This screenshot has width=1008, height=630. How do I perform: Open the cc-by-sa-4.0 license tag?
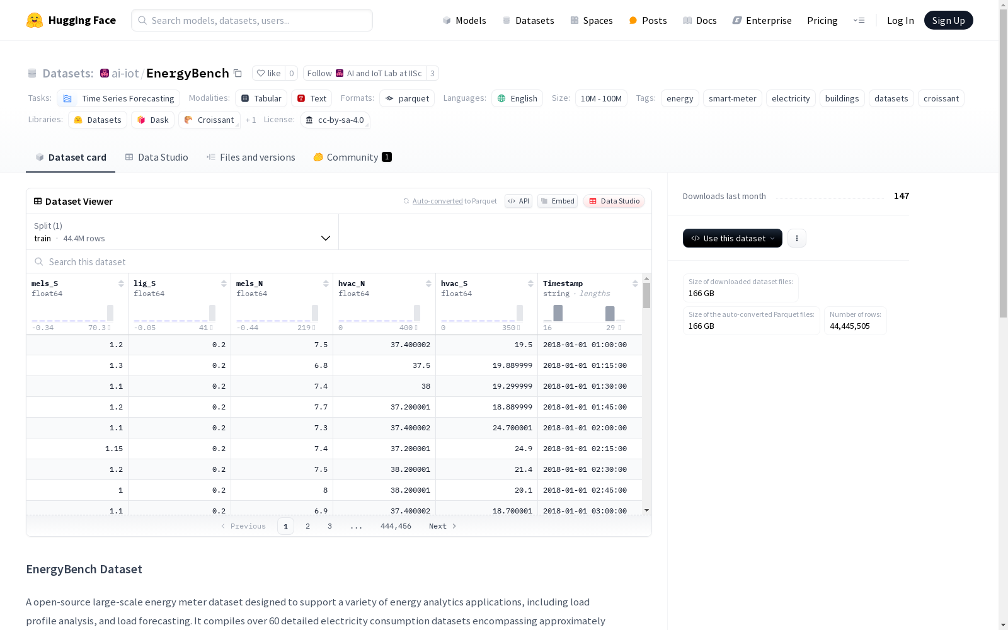[x=335, y=120]
